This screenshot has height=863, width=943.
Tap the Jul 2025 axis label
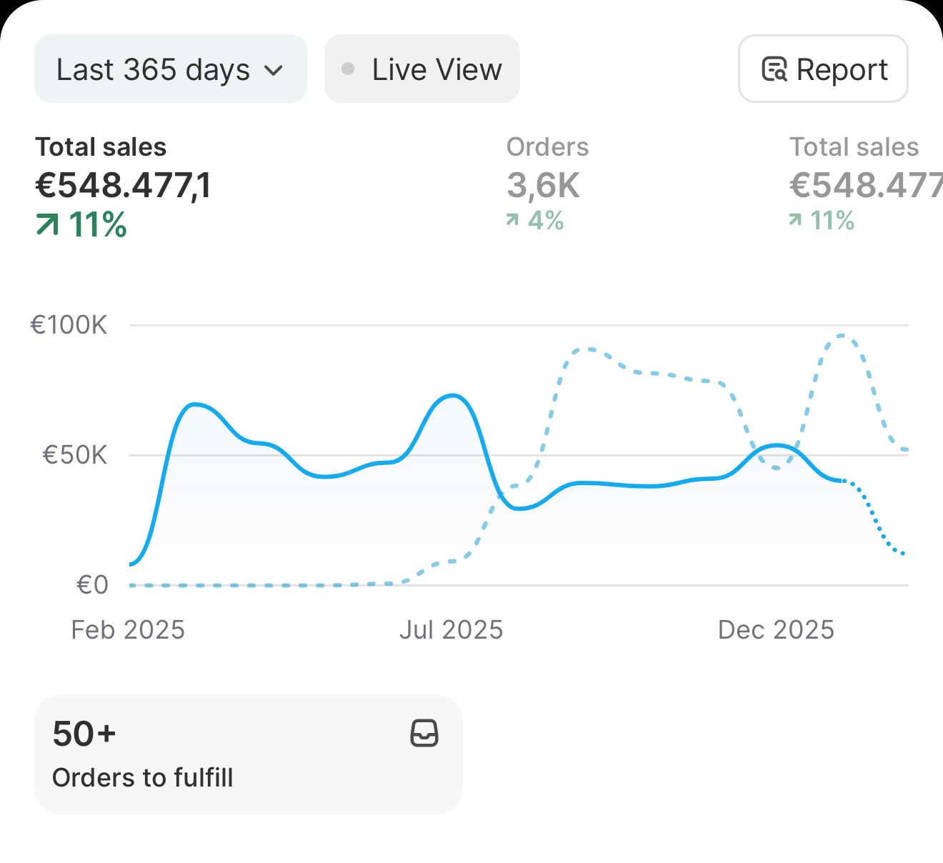(x=451, y=630)
